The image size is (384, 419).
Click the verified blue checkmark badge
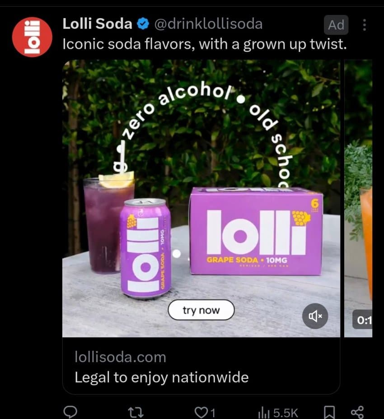click(143, 24)
